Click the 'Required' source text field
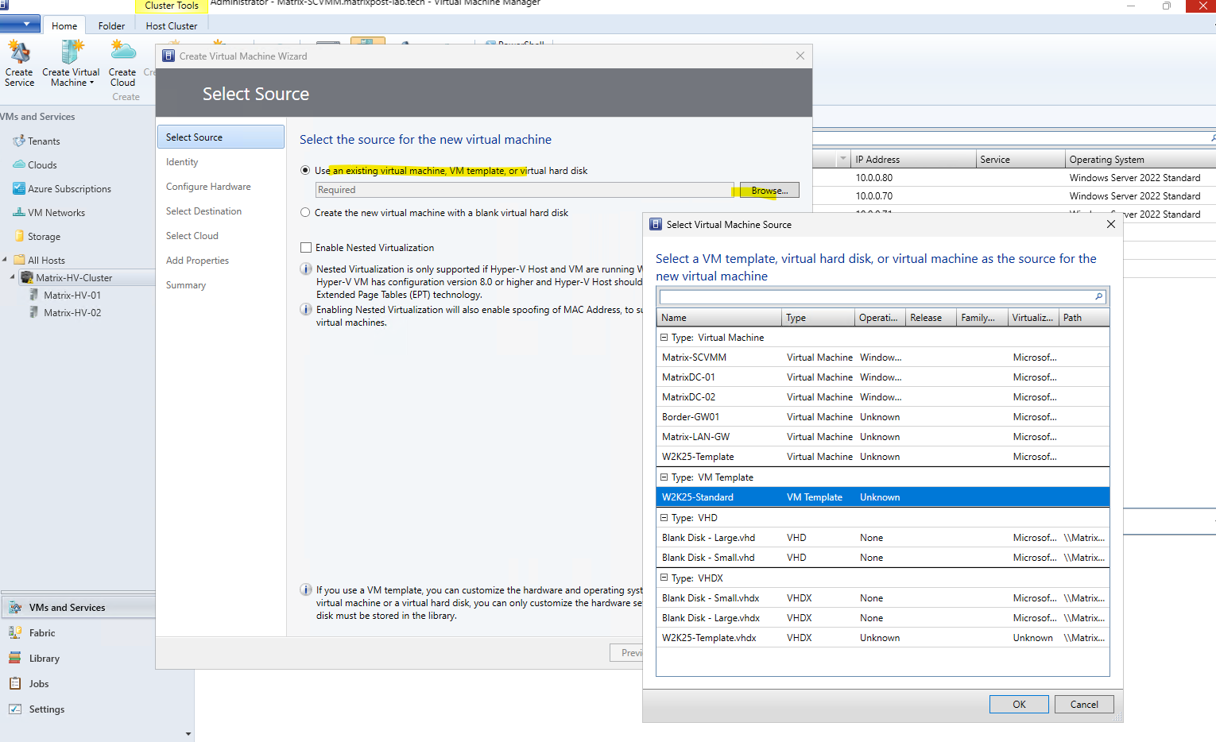 (x=525, y=190)
